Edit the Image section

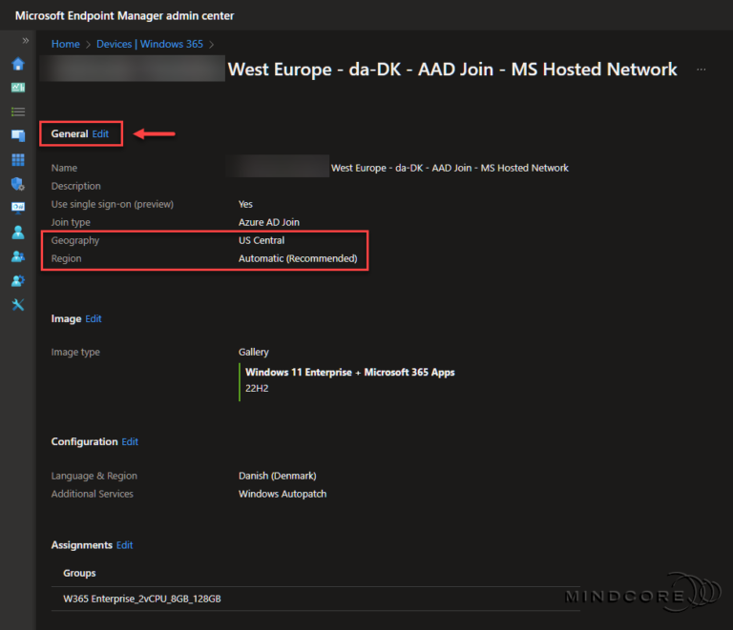[x=93, y=318]
